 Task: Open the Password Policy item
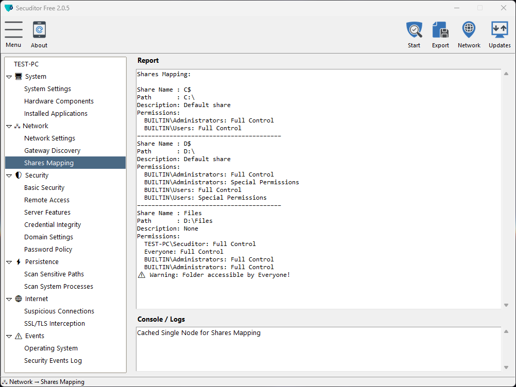click(48, 250)
